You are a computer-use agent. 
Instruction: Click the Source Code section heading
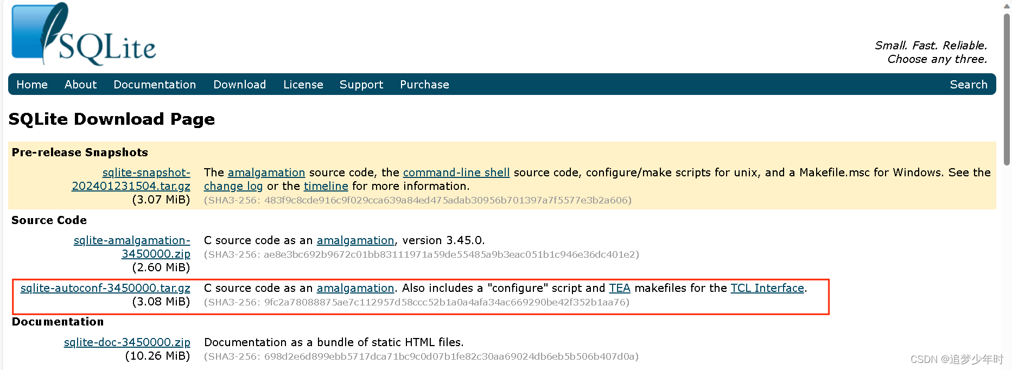49,220
